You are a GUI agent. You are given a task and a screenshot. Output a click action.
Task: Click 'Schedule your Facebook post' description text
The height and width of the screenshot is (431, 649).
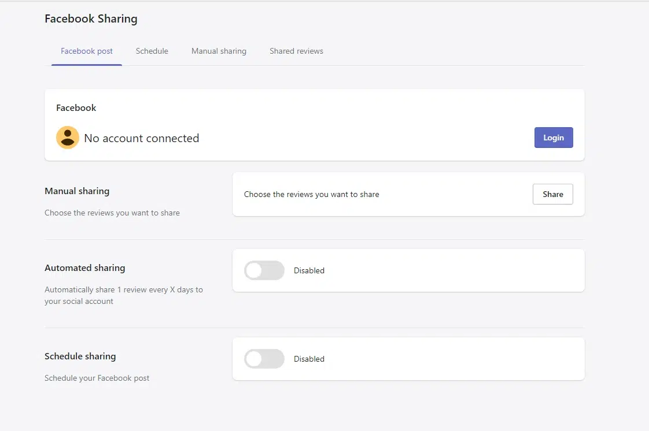click(x=97, y=378)
